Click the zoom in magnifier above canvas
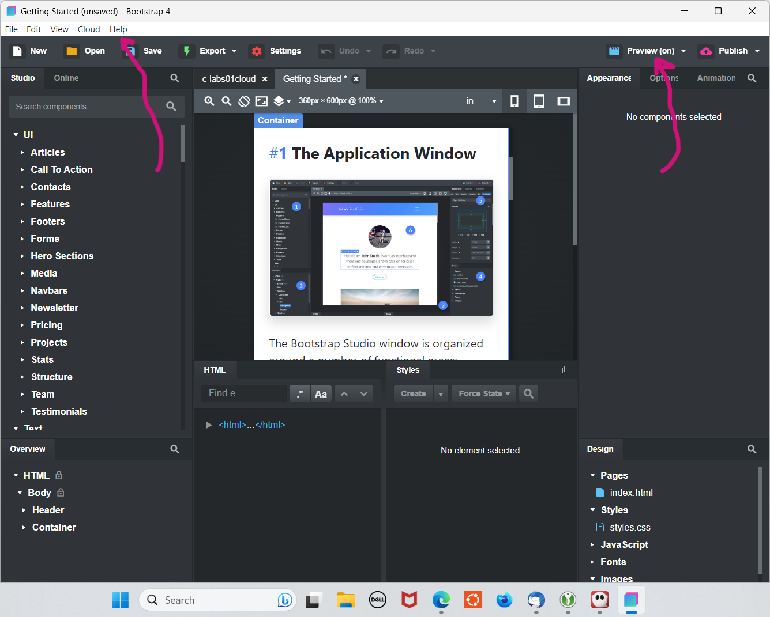Screen dimensions: 770x617 [209, 101]
